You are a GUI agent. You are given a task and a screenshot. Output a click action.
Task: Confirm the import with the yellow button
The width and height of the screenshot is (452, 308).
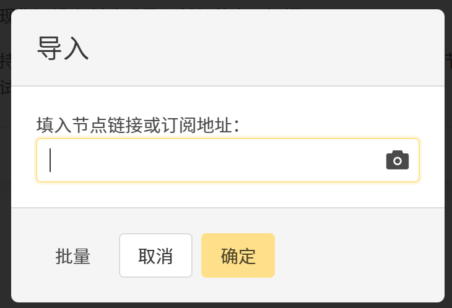[x=238, y=255]
